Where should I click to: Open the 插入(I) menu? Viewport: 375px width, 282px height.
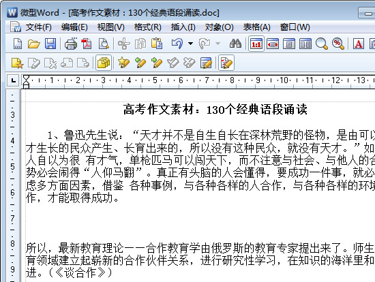[183, 27]
